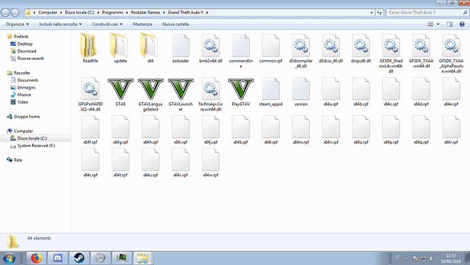Select NvPmApi.Core.win64.dll file
The image size is (470, 265).
[x=210, y=94]
